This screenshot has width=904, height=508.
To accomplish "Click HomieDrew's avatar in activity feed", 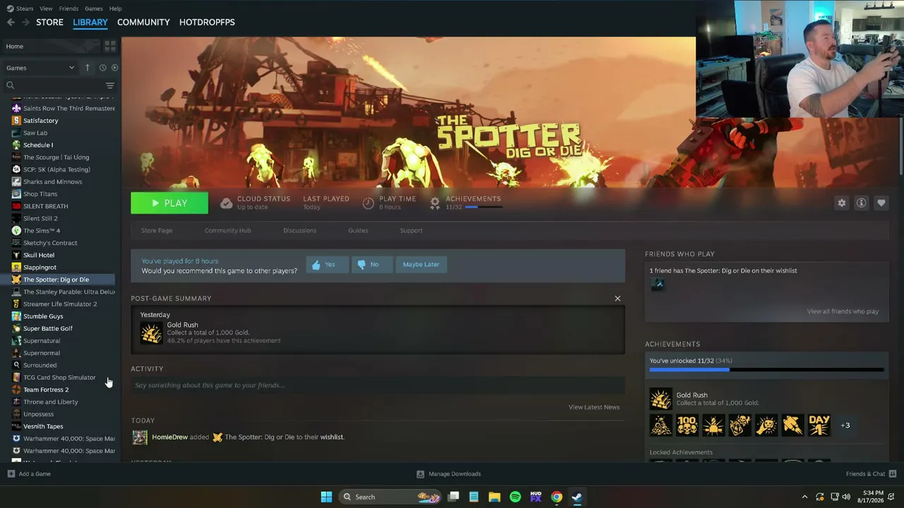I will pyautogui.click(x=140, y=437).
